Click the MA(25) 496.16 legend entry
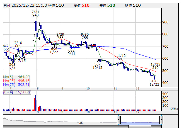Screen dimensions: 182x131 coord(16,81)
